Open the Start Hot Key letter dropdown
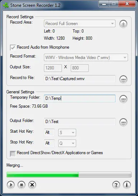This screenshot has width=138, height=196. point(67,132)
